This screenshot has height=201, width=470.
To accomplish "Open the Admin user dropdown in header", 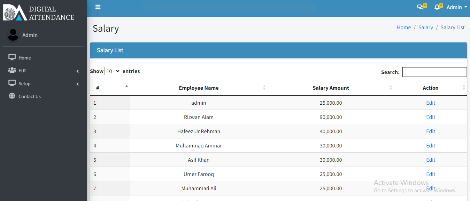I will point(456,7).
